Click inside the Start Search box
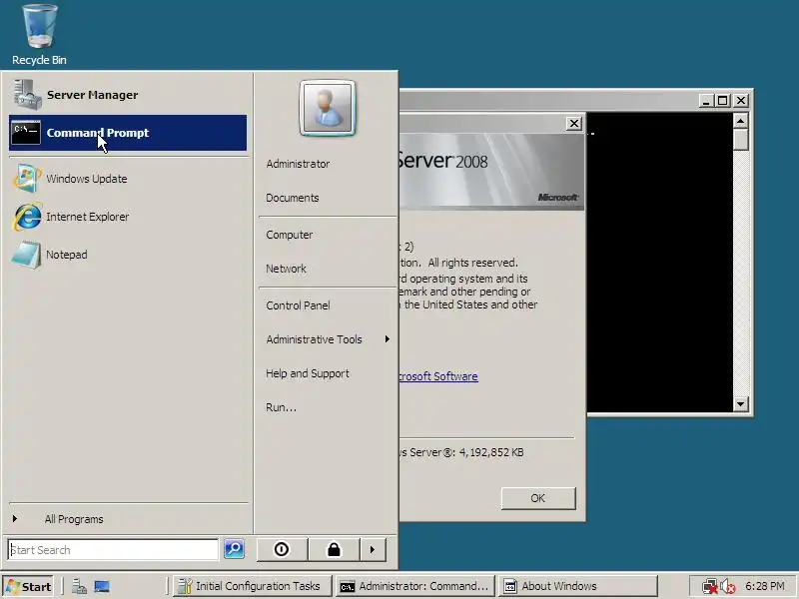This screenshot has width=799, height=599. coord(113,550)
